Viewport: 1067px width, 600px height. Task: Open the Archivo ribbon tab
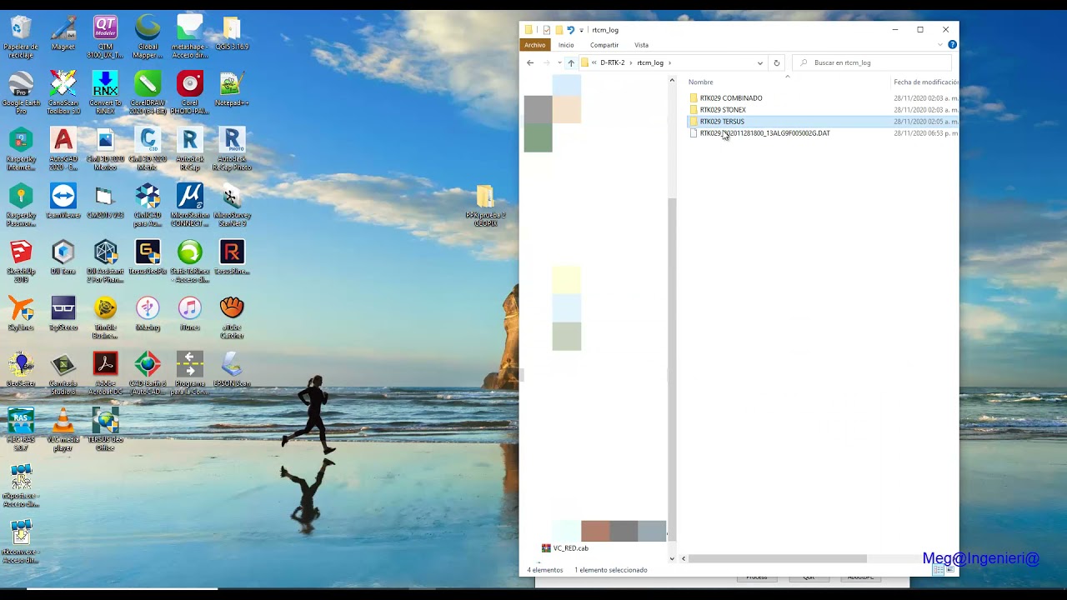(x=535, y=45)
